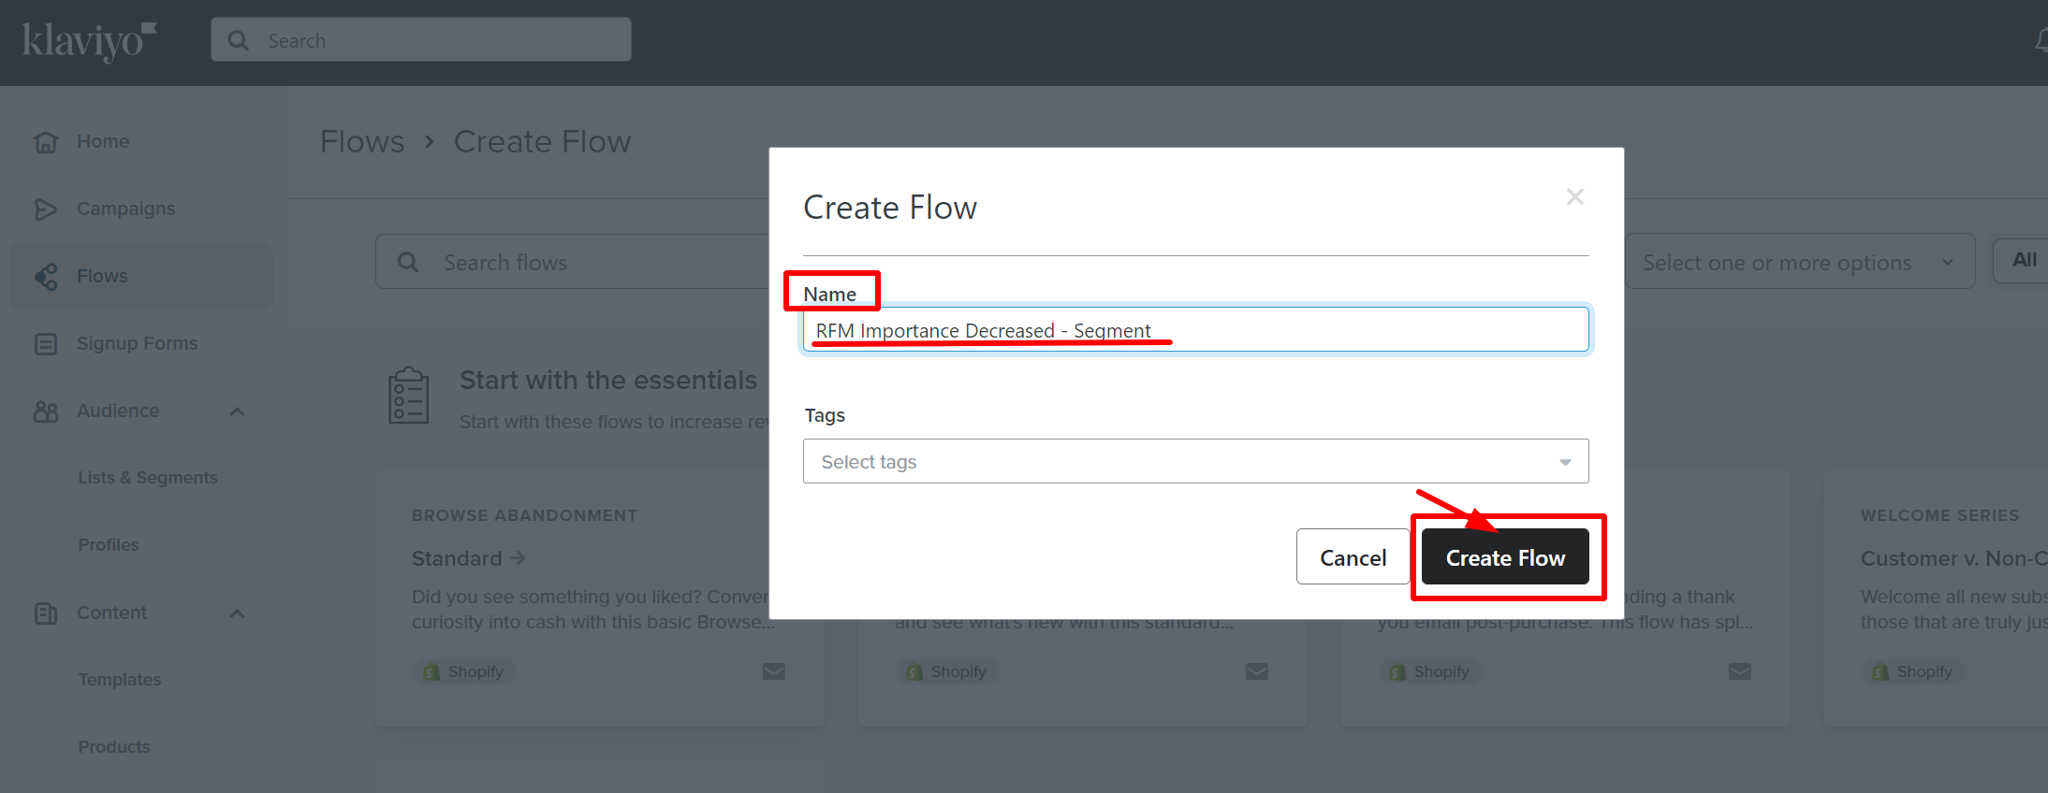Click the Content sidebar icon
The image size is (2048, 793).
tap(46, 613)
